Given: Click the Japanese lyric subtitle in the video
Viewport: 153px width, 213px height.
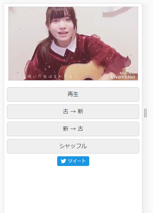Looking at the screenshot, I should coord(45,76).
